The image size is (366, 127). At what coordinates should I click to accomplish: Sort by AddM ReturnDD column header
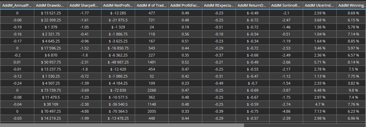point(252,5)
